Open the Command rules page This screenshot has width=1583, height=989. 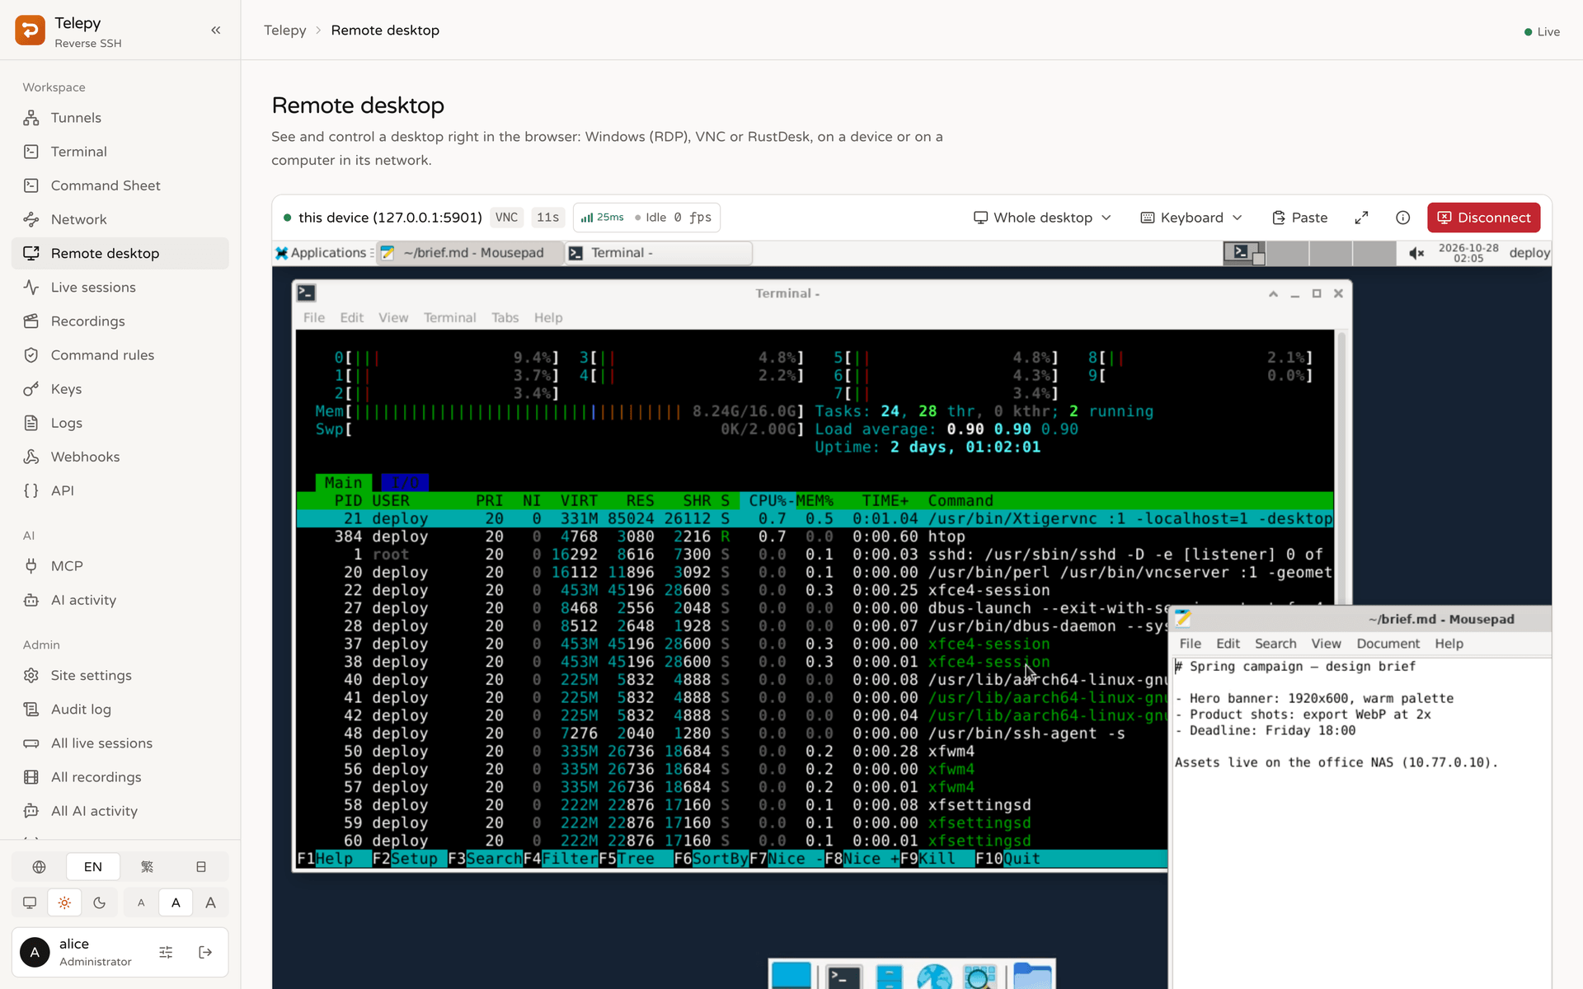[x=120, y=355]
